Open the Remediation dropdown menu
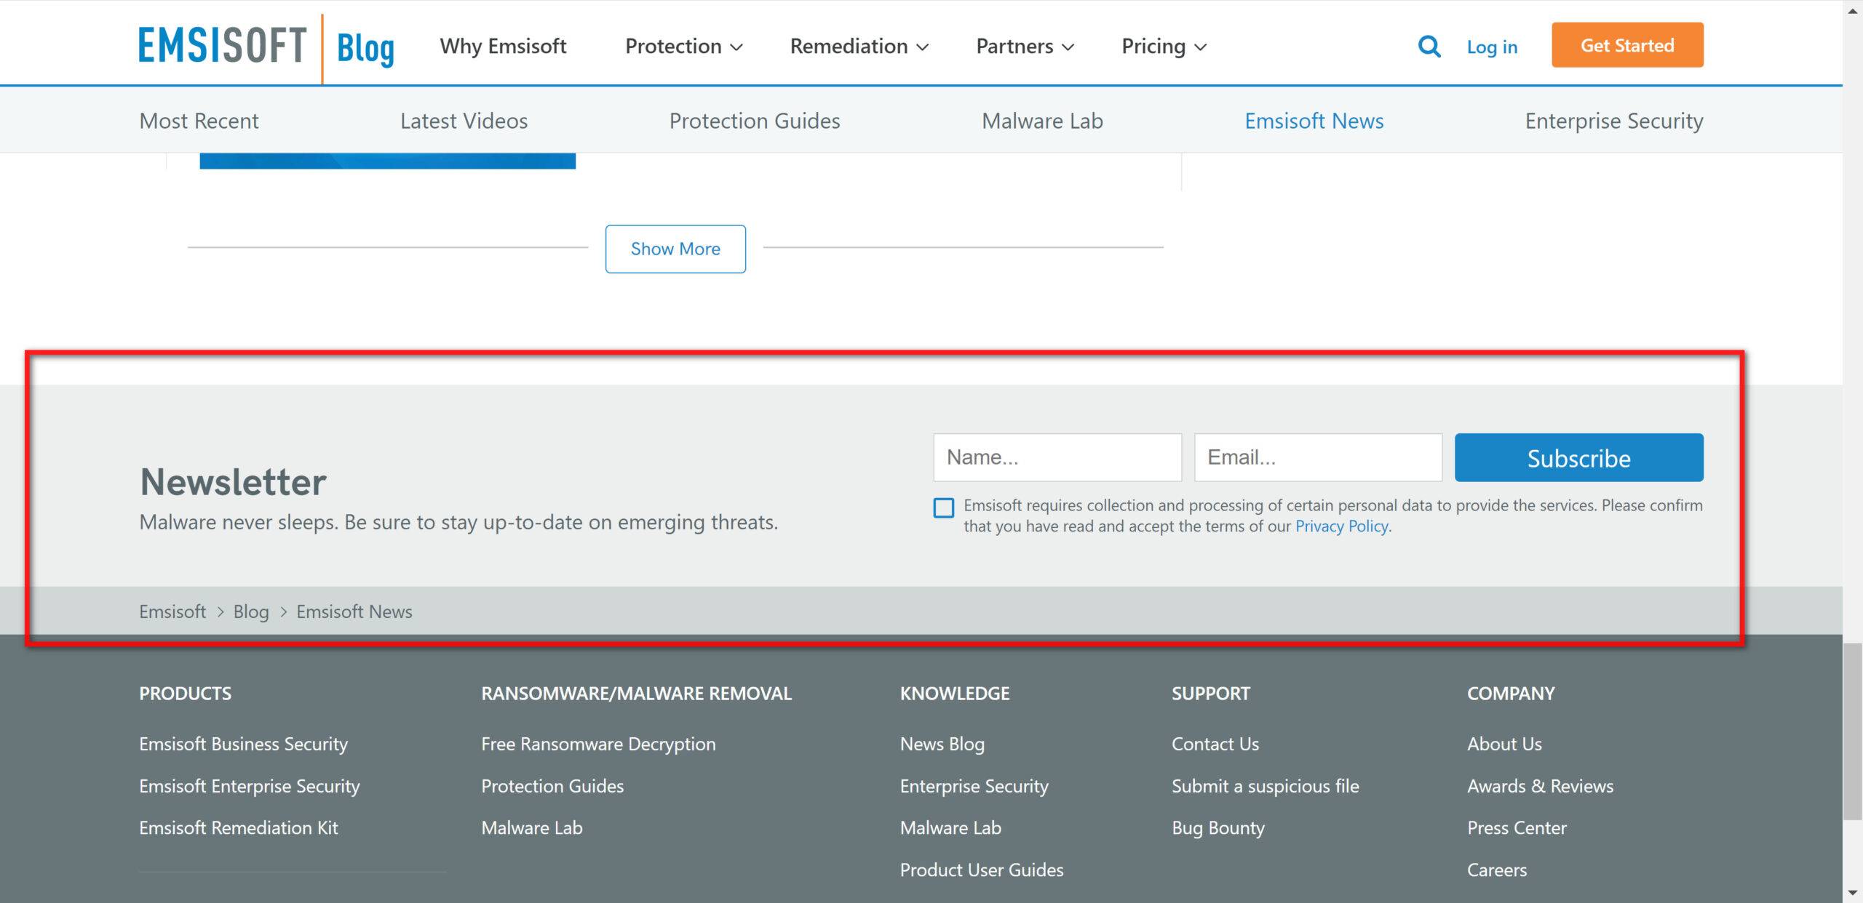Screen dimensions: 1863x903 [859, 47]
